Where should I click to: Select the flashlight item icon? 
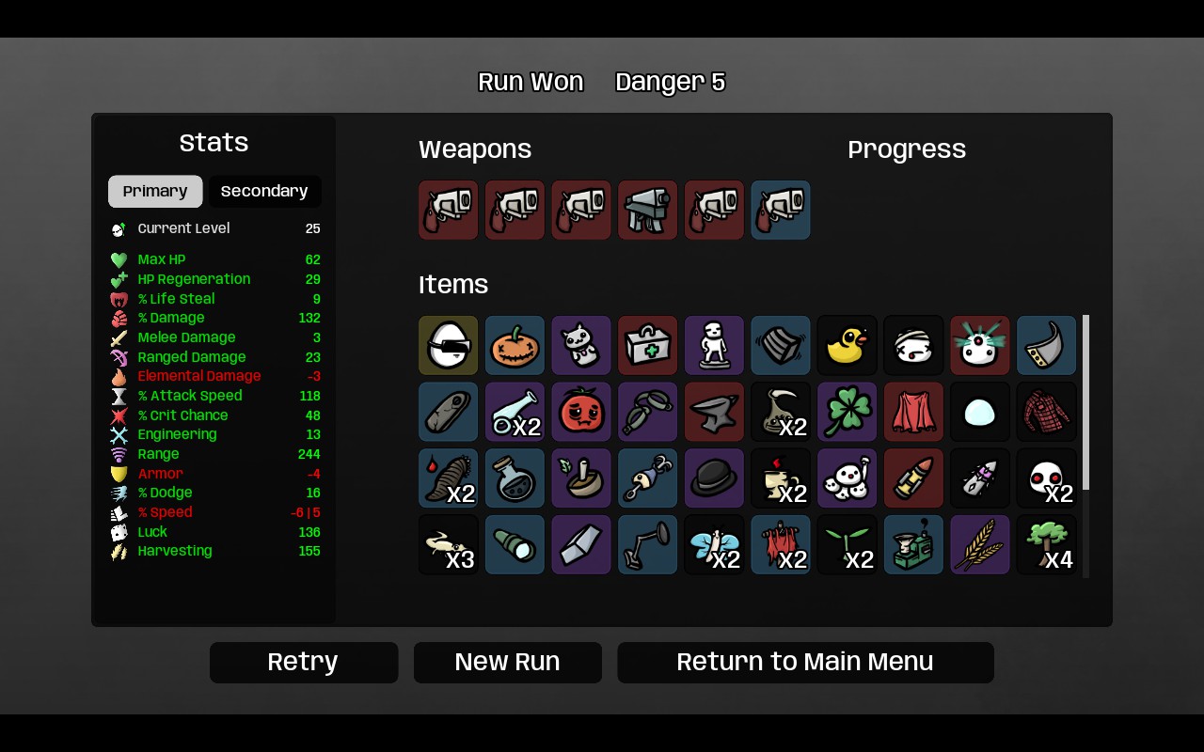(x=515, y=544)
